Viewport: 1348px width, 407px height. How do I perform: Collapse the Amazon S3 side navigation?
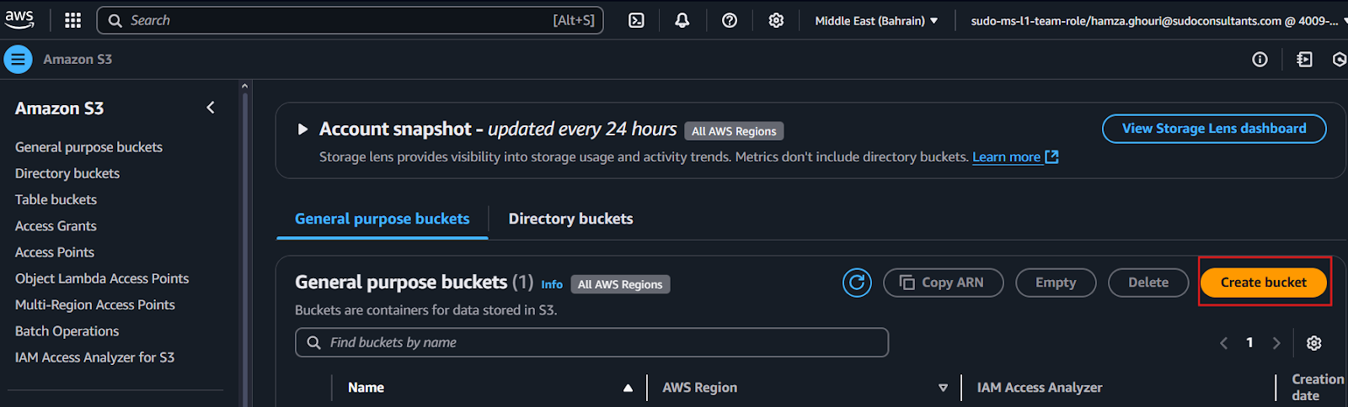click(211, 108)
